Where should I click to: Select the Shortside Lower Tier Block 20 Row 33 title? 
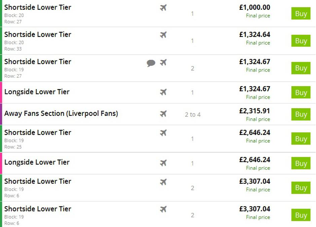38,35
